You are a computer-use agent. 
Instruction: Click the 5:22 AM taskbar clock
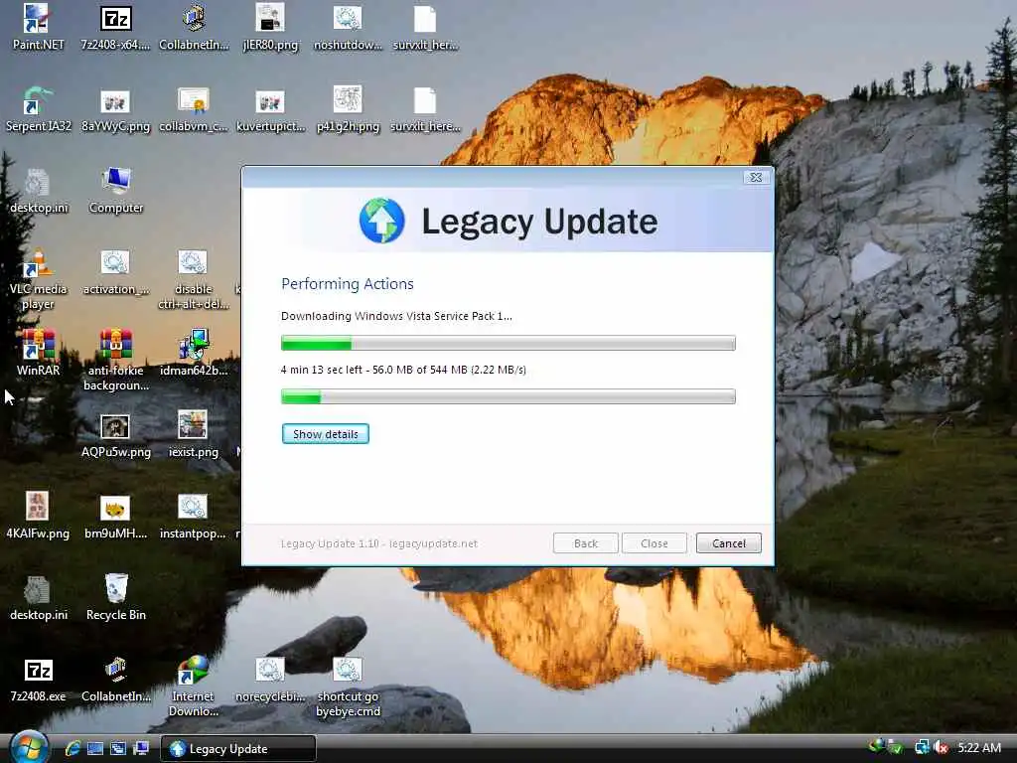pyautogui.click(x=979, y=747)
